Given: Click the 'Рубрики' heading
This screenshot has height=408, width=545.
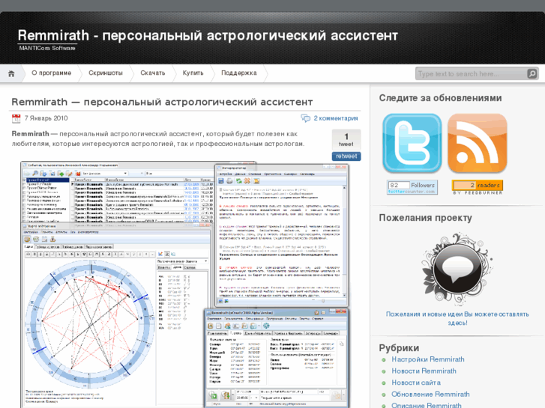Looking at the screenshot, I should coord(399,347).
